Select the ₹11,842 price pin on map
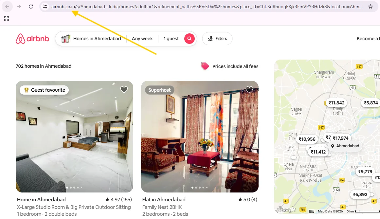This screenshot has height=219, width=380. [x=336, y=102]
